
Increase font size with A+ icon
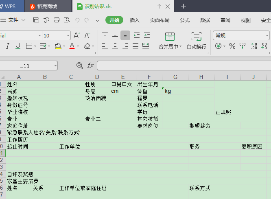click(x=77, y=35)
